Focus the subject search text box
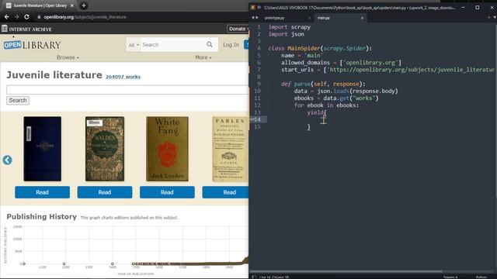 click(127, 90)
